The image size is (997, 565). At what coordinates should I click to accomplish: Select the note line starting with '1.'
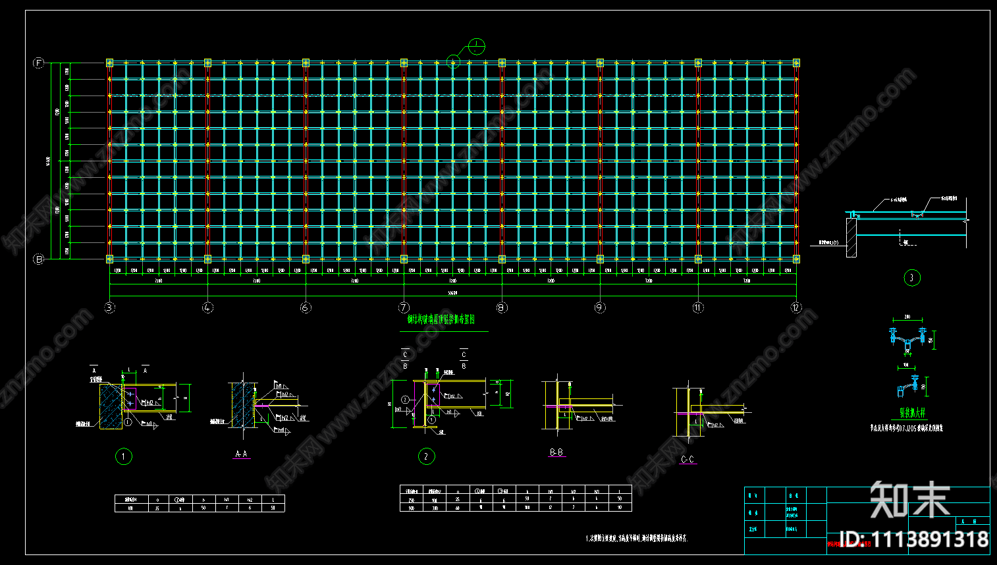point(637,538)
